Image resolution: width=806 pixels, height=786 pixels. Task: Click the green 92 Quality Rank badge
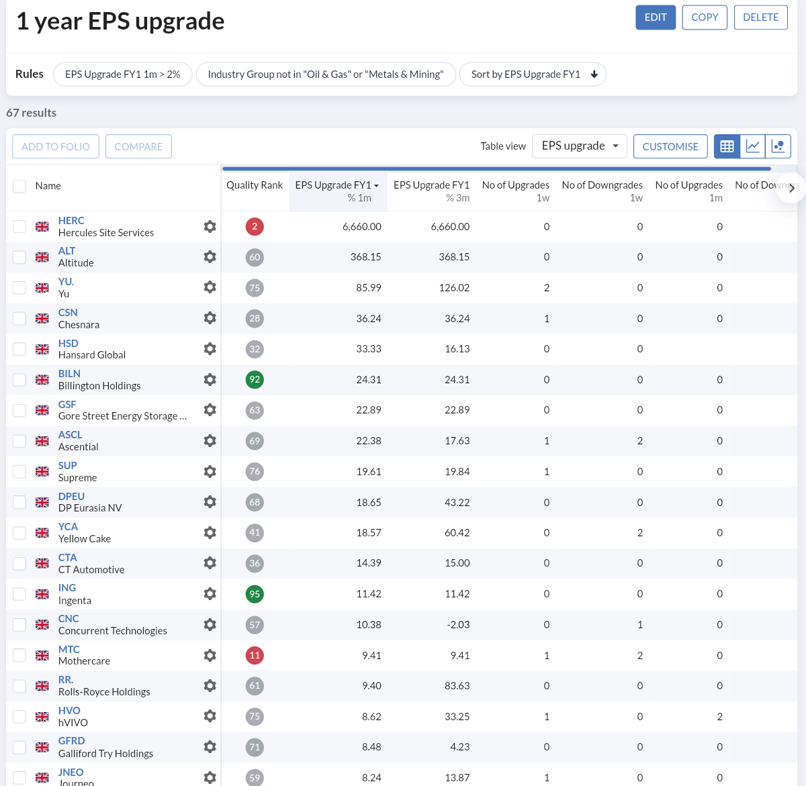255,380
